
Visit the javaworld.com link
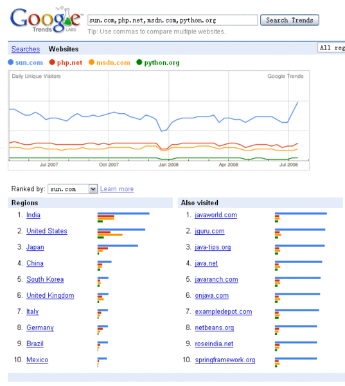point(216,215)
